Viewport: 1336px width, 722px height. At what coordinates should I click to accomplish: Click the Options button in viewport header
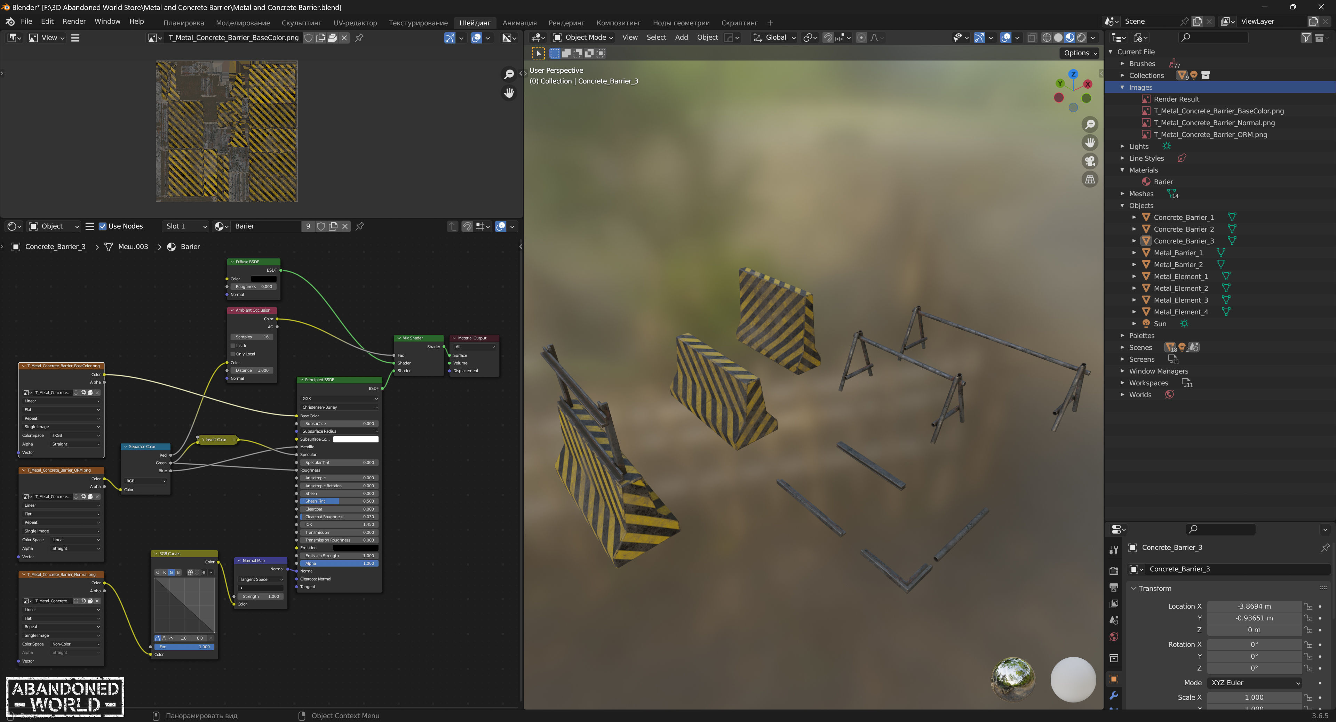tap(1080, 53)
